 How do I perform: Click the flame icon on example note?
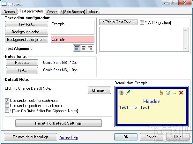(x=161, y=93)
